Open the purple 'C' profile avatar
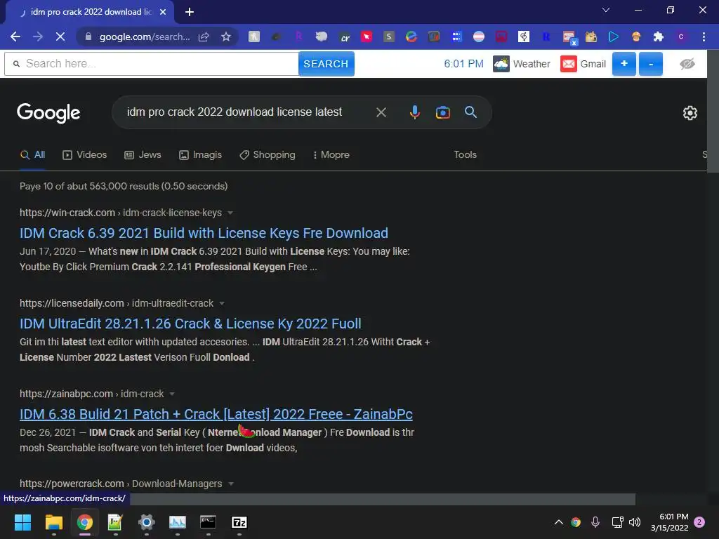Viewport: 719px width, 539px height. (x=681, y=36)
